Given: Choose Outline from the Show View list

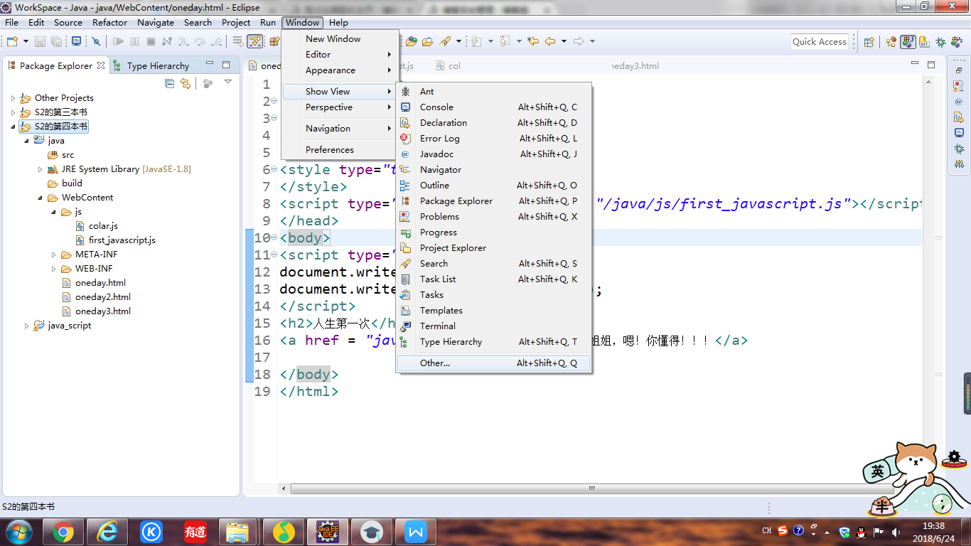Looking at the screenshot, I should (x=493, y=185).
